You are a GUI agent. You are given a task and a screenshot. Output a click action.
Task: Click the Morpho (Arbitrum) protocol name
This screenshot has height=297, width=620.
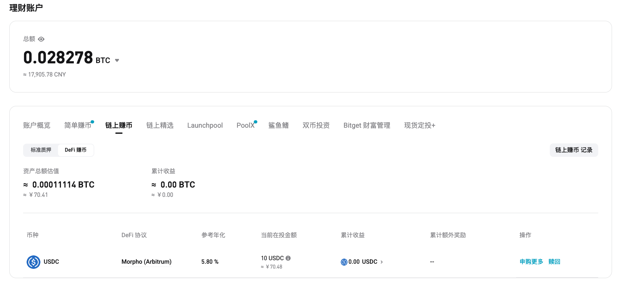146,261
